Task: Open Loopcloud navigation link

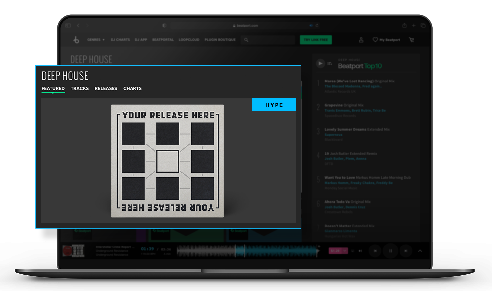Action: pos(189,40)
